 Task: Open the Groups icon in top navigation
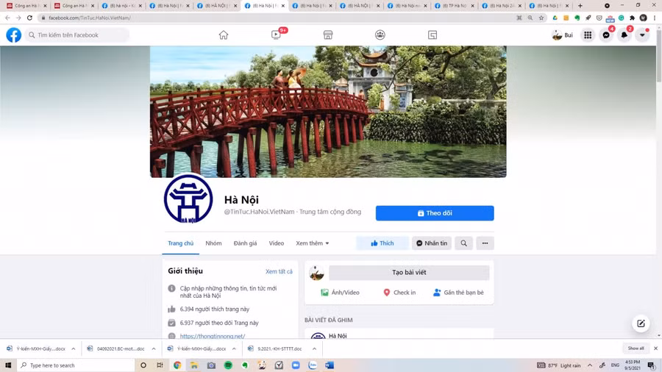tap(380, 35)
